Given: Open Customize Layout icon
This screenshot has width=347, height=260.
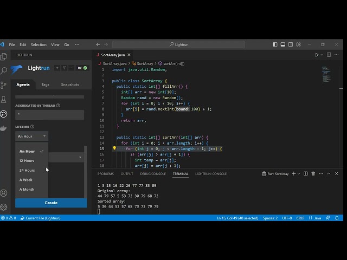Looking at the screenshot, I should [299, 44].
